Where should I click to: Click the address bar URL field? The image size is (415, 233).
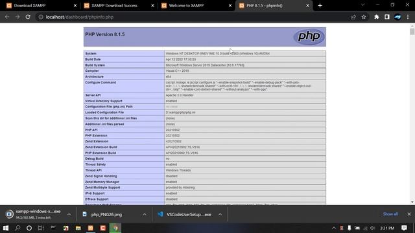click(196, 17)
